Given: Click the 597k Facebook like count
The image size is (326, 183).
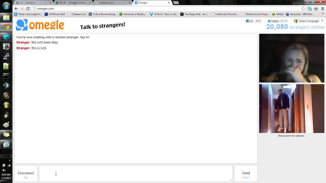Looking at the screenshot, I should tap(258, 21).
